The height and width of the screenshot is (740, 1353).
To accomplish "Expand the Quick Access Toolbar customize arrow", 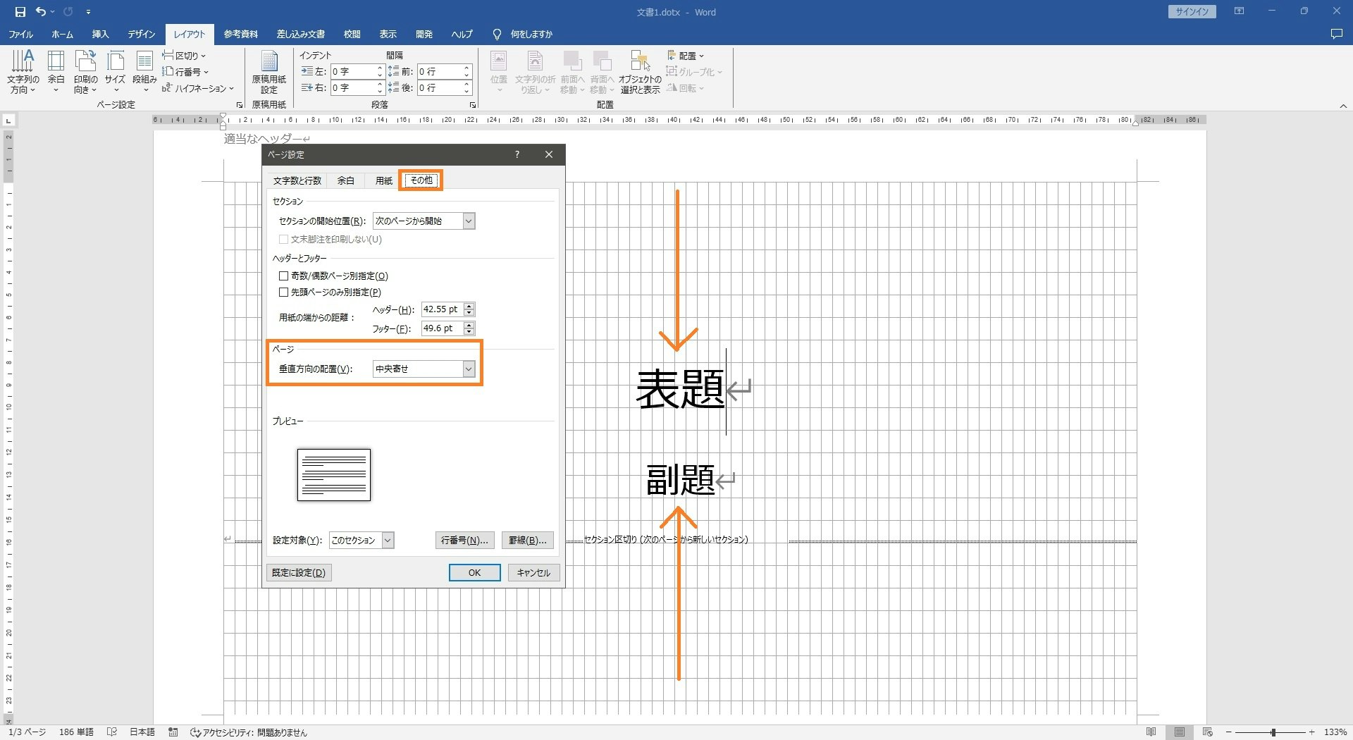I will coord(88,12).
